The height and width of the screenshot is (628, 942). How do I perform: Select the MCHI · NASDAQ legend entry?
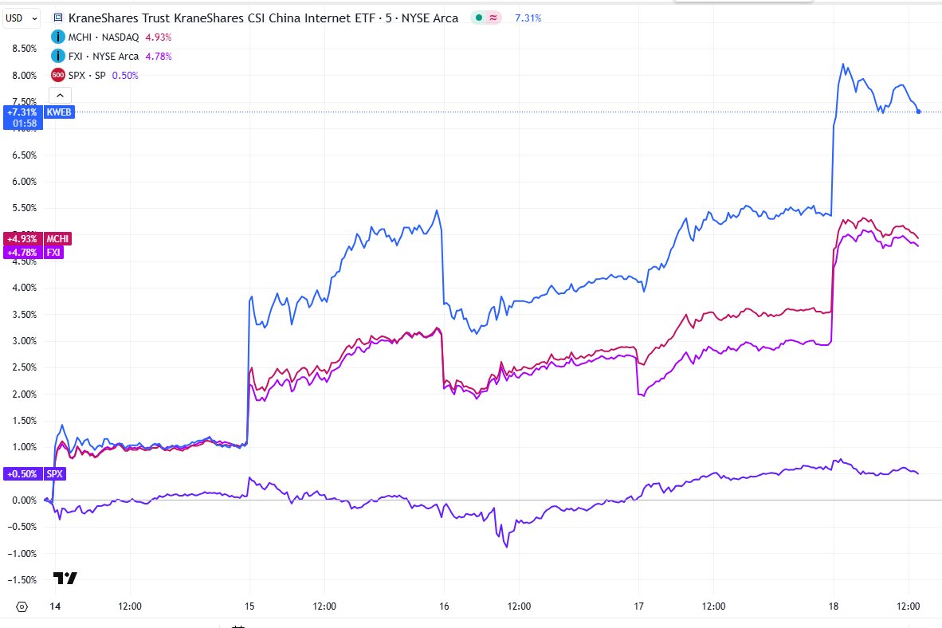pyautogui.click(x=104, y=37)
